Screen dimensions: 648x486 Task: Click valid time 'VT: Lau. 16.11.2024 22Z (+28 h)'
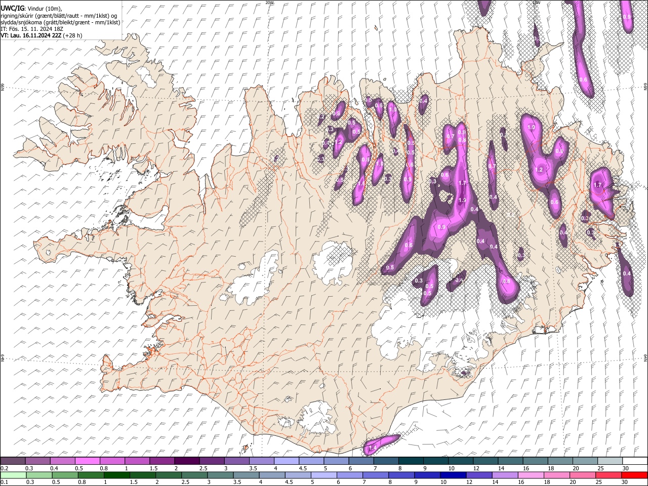click(42, 35)
